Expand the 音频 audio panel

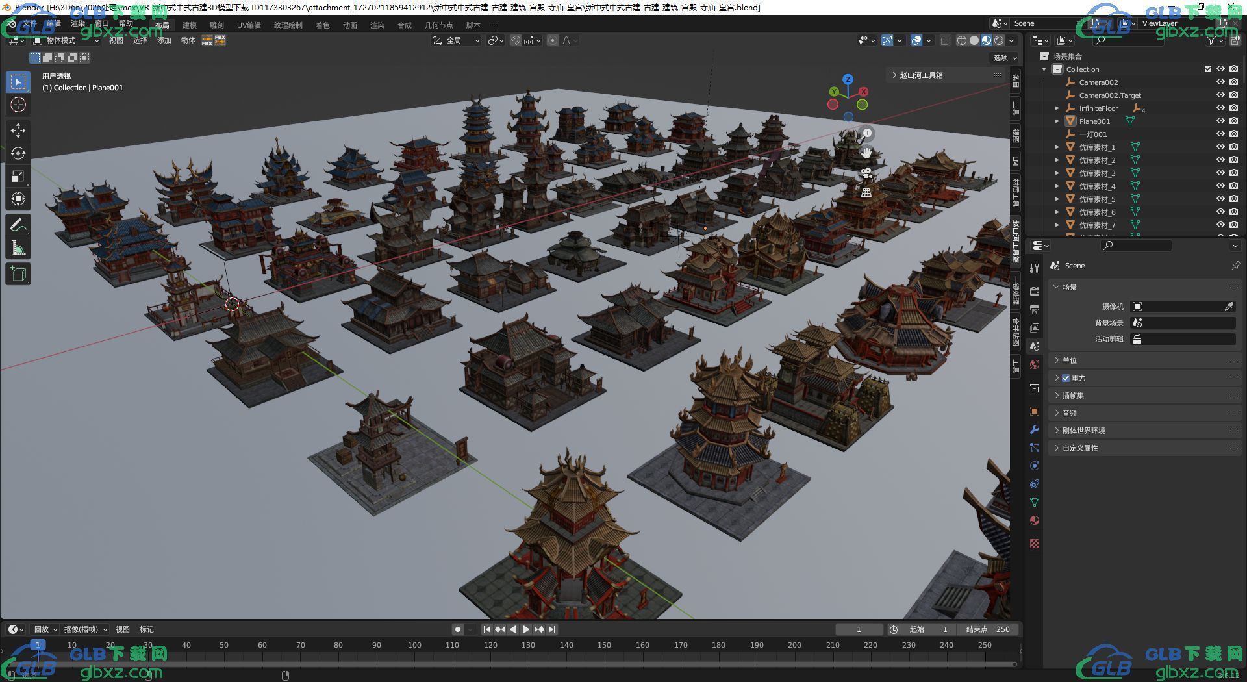(1145, 413)
